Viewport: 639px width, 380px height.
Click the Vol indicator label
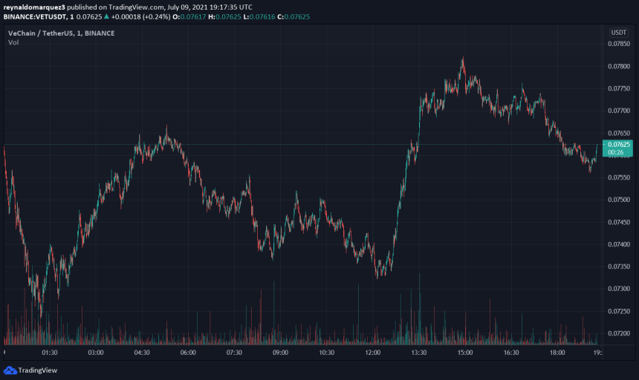click(x=13, y=42)
